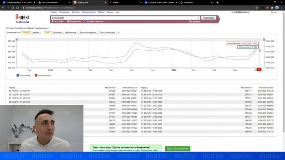Click the period cell 01.09.2020 - 30.09.2020
Viewport: 285px width, 160px height.
click(151, 132)
